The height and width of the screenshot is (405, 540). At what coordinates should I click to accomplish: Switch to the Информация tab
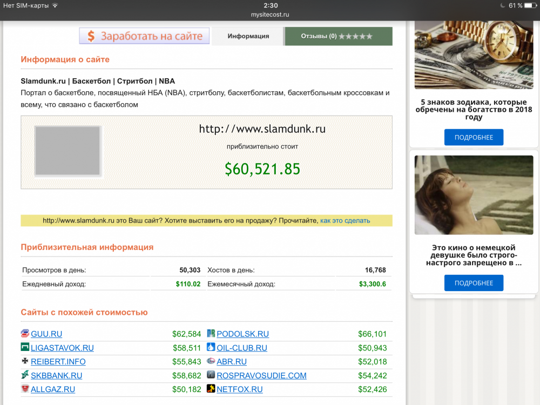point(248,36)
